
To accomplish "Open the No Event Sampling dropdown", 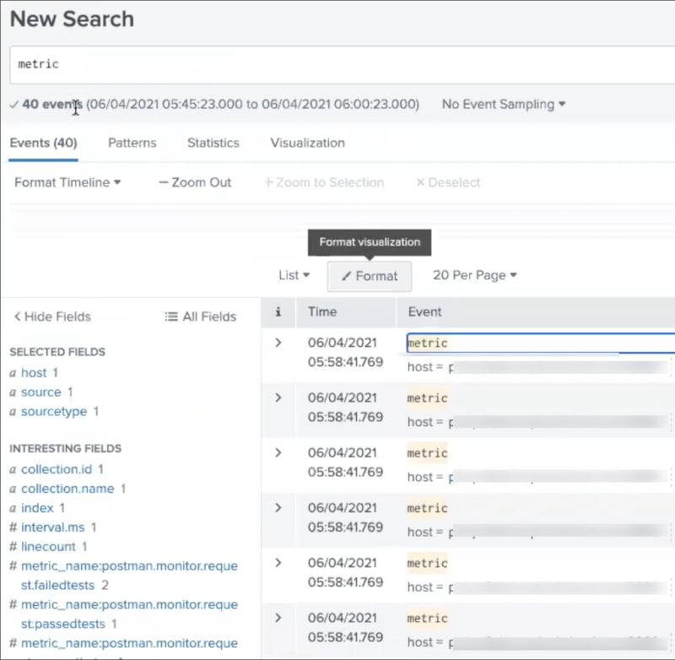I will (503, 104).
